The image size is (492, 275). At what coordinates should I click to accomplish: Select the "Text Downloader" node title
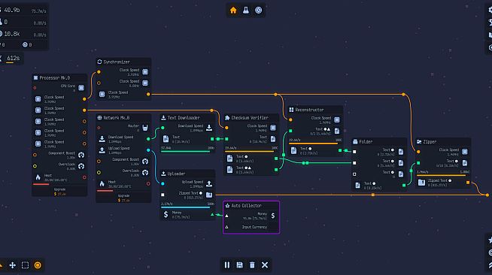(184, 118)
